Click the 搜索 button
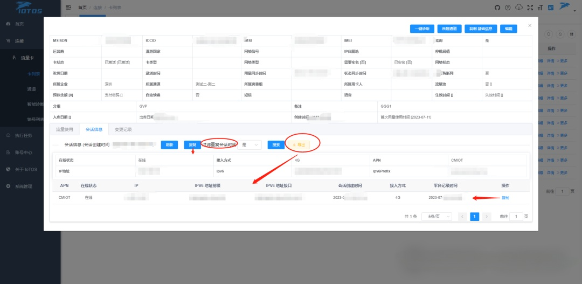Image resolution: width=582 pixels, height=284 pixels. (x=276, y=145)
